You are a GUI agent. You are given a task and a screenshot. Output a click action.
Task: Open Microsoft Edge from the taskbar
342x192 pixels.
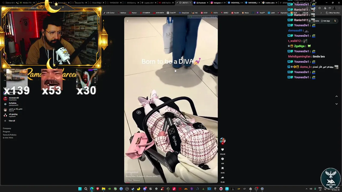tap(92, 189)
